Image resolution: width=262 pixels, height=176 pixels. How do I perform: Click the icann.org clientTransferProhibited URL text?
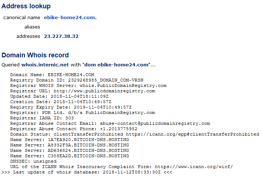pos(193,134)
